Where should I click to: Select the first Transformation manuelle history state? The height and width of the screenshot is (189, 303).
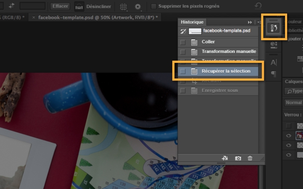[218, 52]
